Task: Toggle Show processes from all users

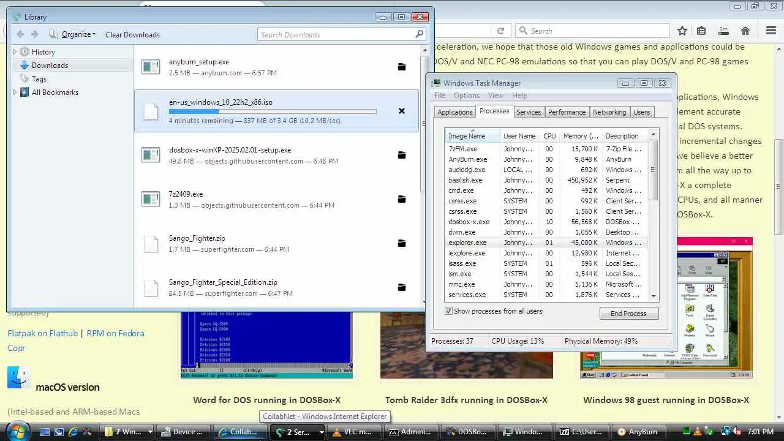Action: click(449, 311)
